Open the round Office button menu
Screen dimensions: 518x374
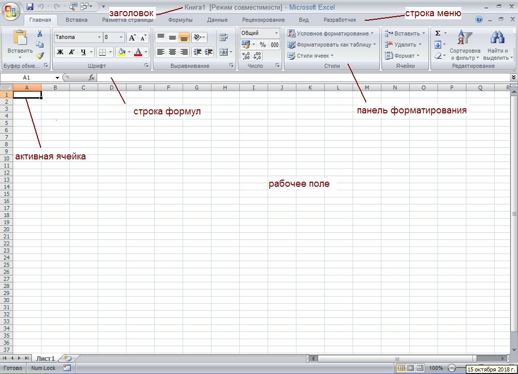(11, 11)
